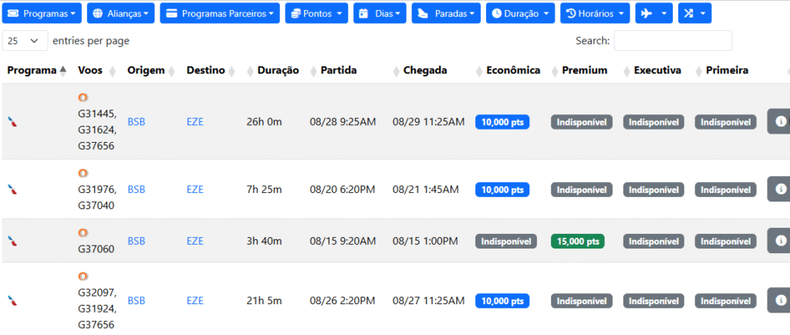Click sort arrow on Programa column

coord(63,71)
